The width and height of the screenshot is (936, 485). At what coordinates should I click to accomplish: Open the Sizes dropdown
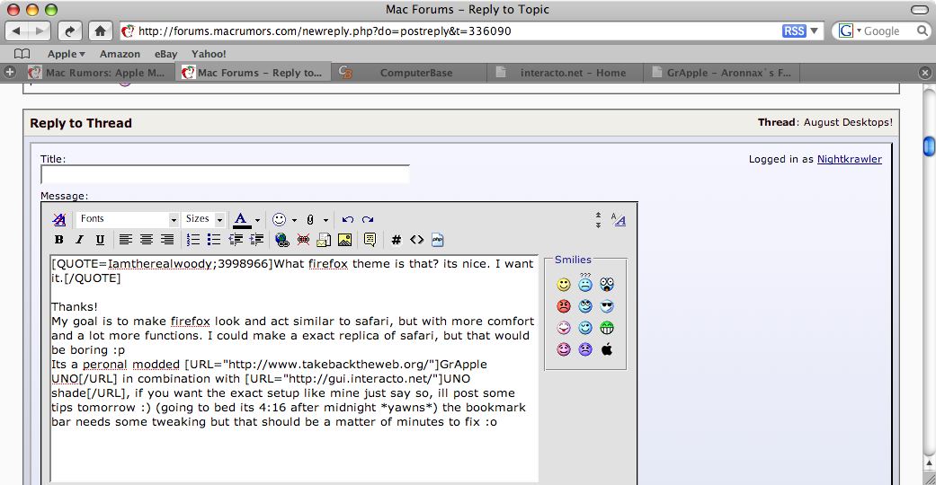(203, 219)
